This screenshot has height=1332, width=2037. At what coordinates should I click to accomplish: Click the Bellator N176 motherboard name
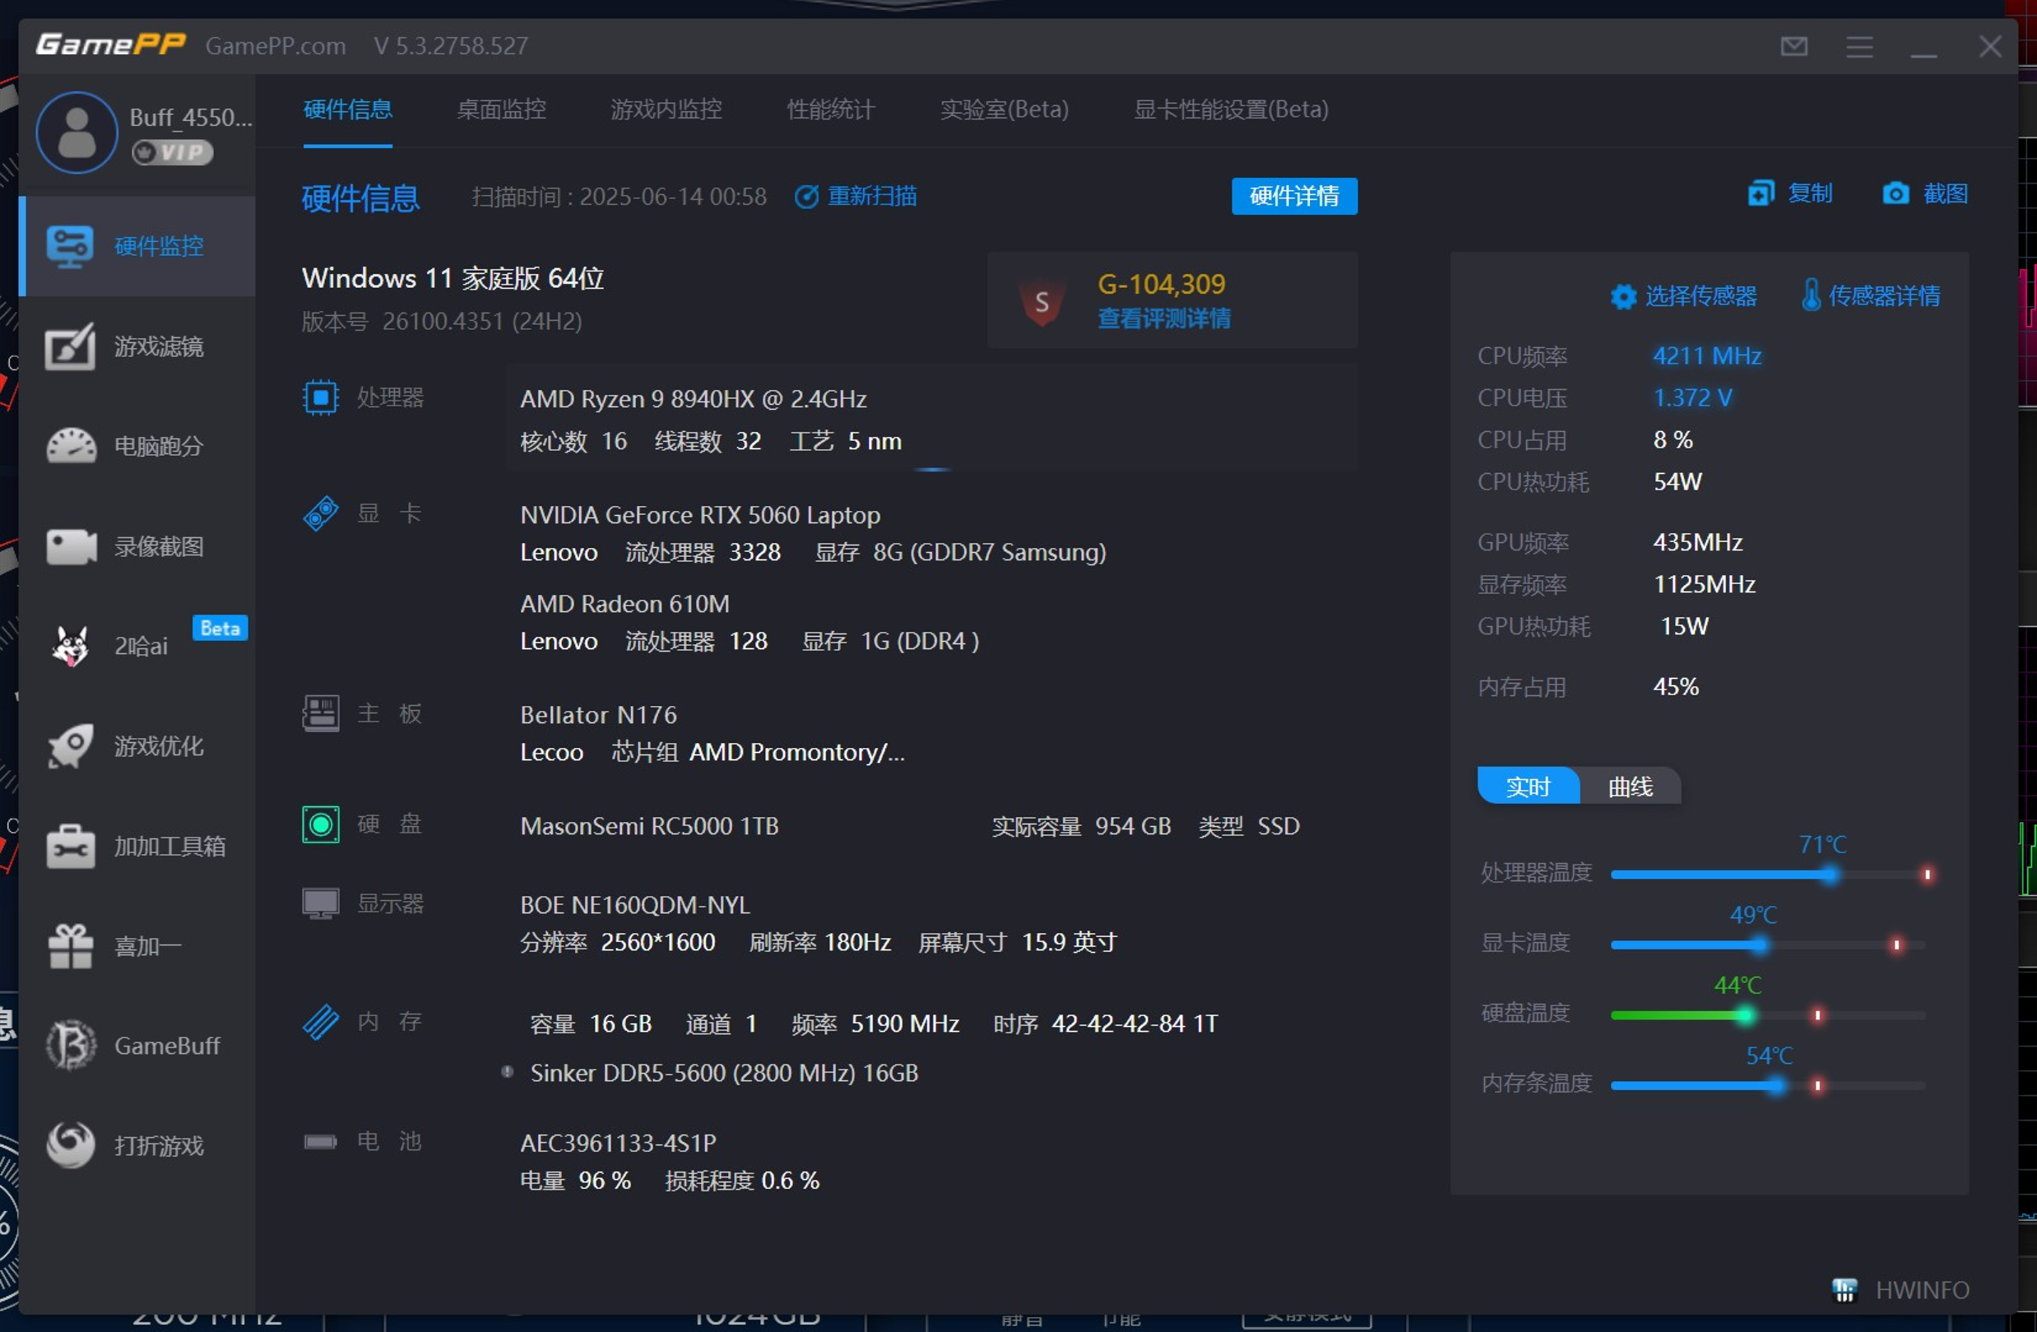pos(598,715)
